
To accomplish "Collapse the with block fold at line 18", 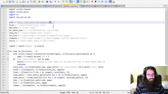I will point(8,54).
